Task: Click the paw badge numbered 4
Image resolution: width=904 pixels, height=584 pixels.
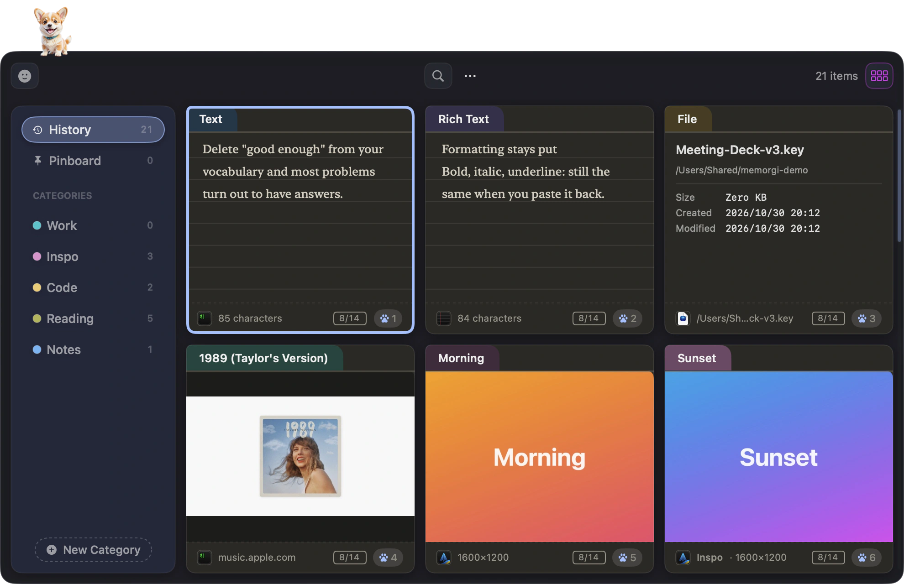Action: pyautogui.click(x=389, y=558)
